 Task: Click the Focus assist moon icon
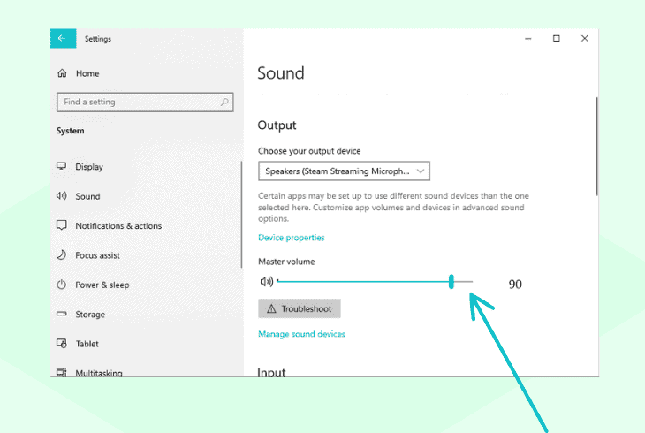pyautogui.click(x=61, y=254)
